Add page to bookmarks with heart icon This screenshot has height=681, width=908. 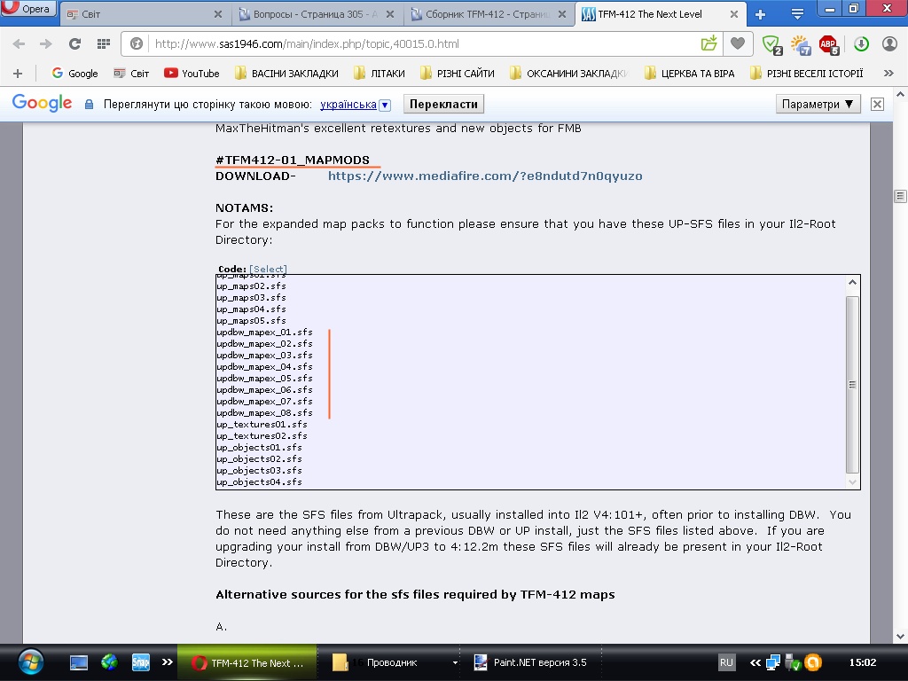pos(737,43)
